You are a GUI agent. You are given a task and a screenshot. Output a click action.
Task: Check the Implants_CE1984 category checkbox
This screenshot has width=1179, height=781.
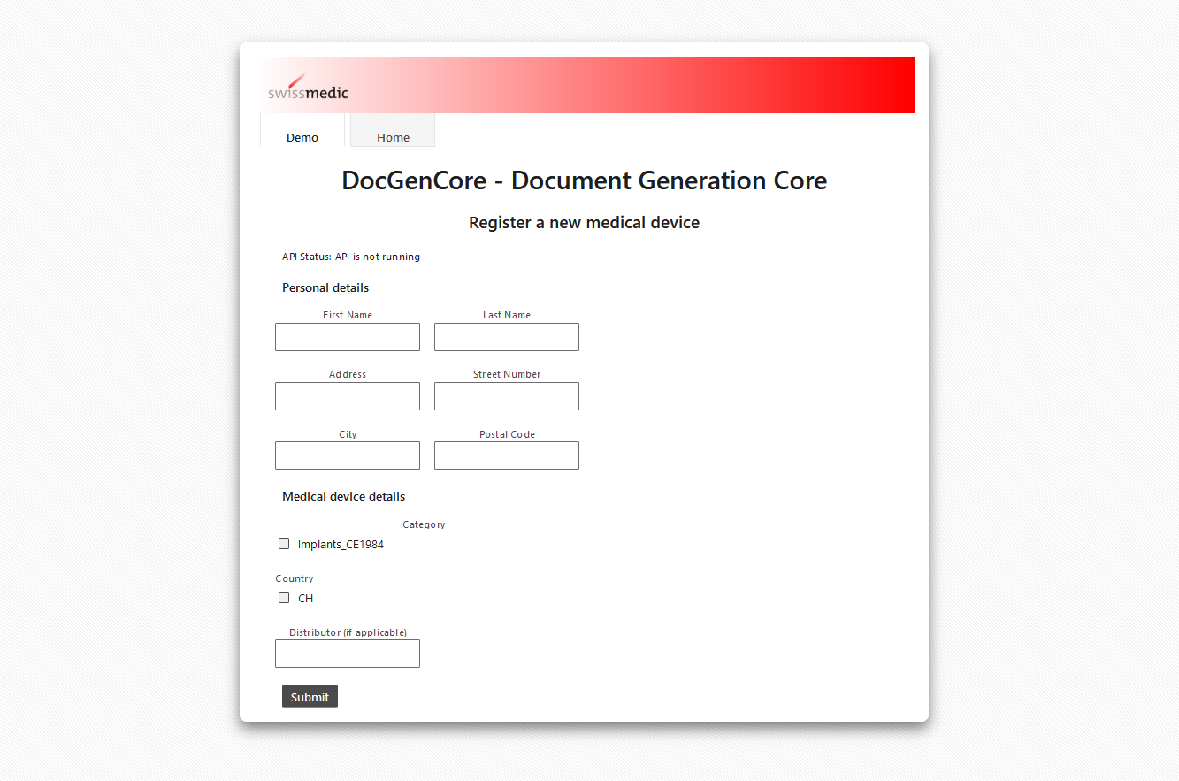(284, 544)
